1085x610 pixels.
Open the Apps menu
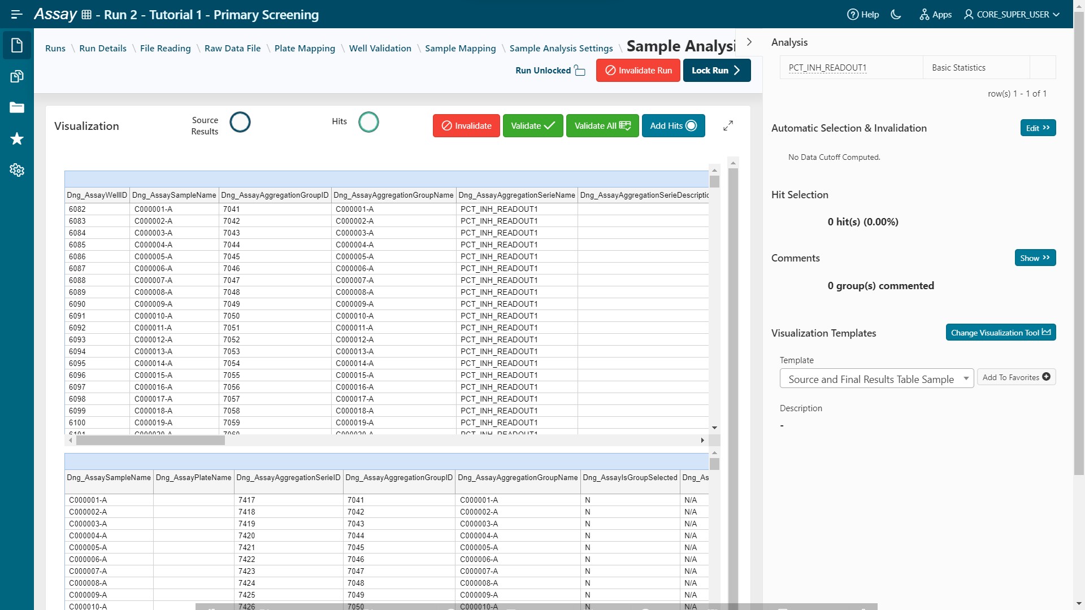935,14
